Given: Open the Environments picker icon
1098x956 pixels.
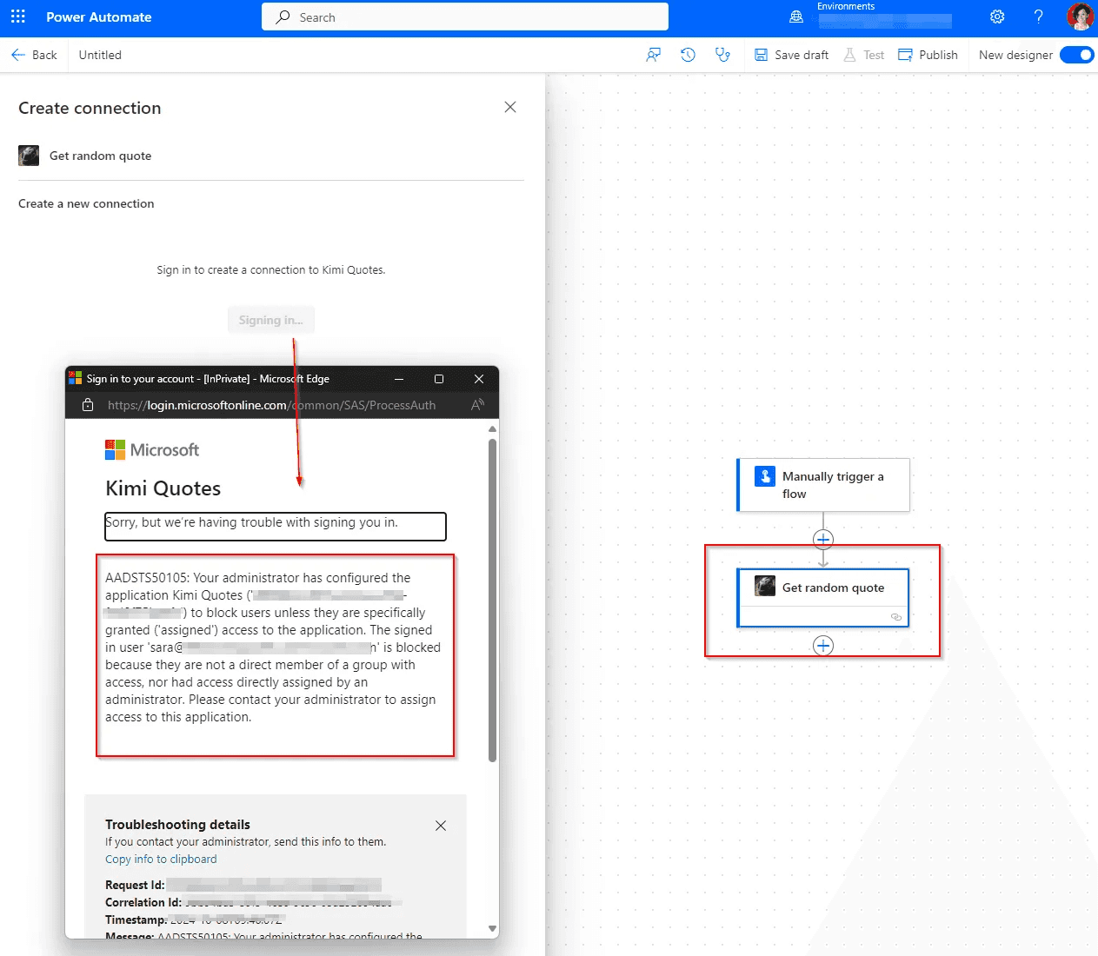Looking at the screenshot, I should [x=796, y=17].
